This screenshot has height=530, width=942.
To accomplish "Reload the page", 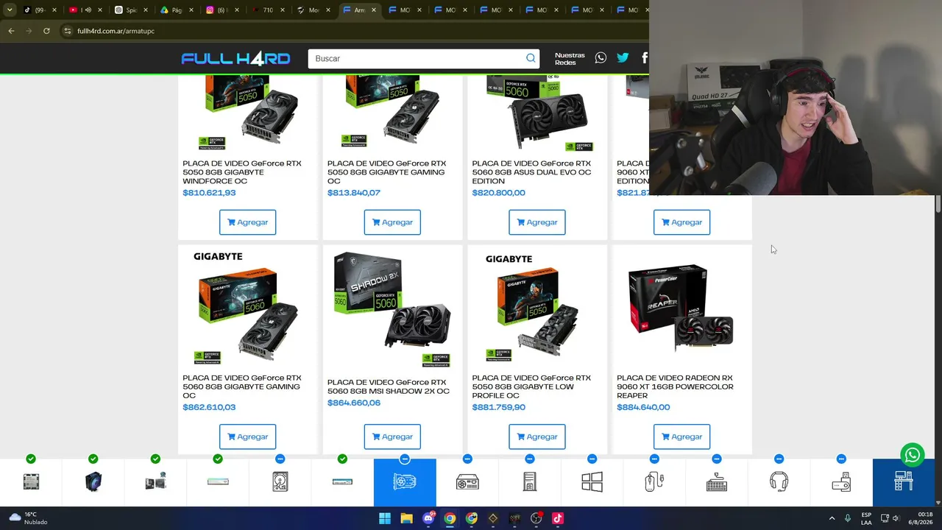I will click(46, 31).
